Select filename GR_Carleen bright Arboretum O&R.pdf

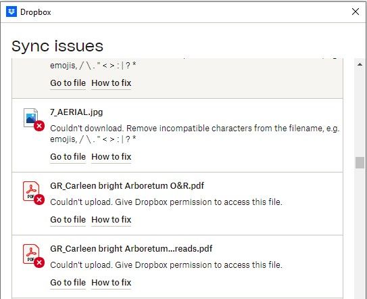pyautogui.click(x=127, y=185)
